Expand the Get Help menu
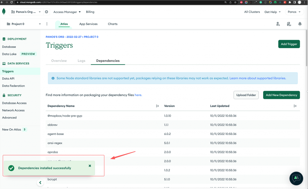The width and height of the screenshot is (308, 189). pos(273,12)
